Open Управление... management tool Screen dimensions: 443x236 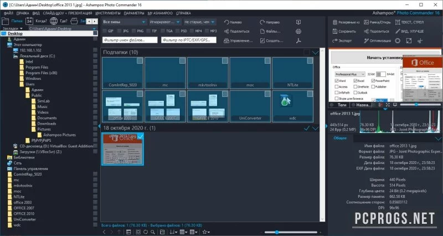tap(238, 40)
